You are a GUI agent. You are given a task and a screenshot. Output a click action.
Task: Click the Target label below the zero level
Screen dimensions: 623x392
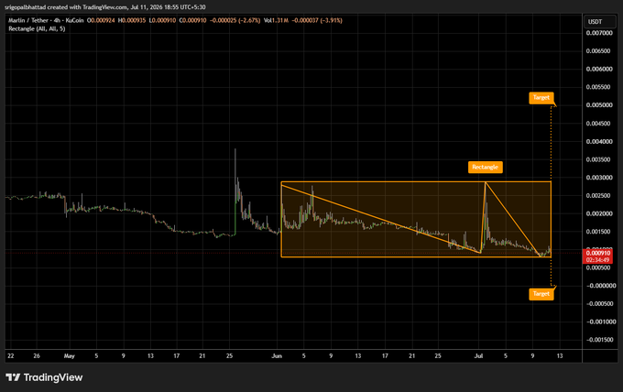[x=541, y=294]
